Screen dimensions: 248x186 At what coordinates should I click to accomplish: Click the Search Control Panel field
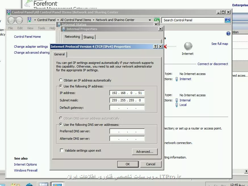pyautogui.click(x=193, y=20)
